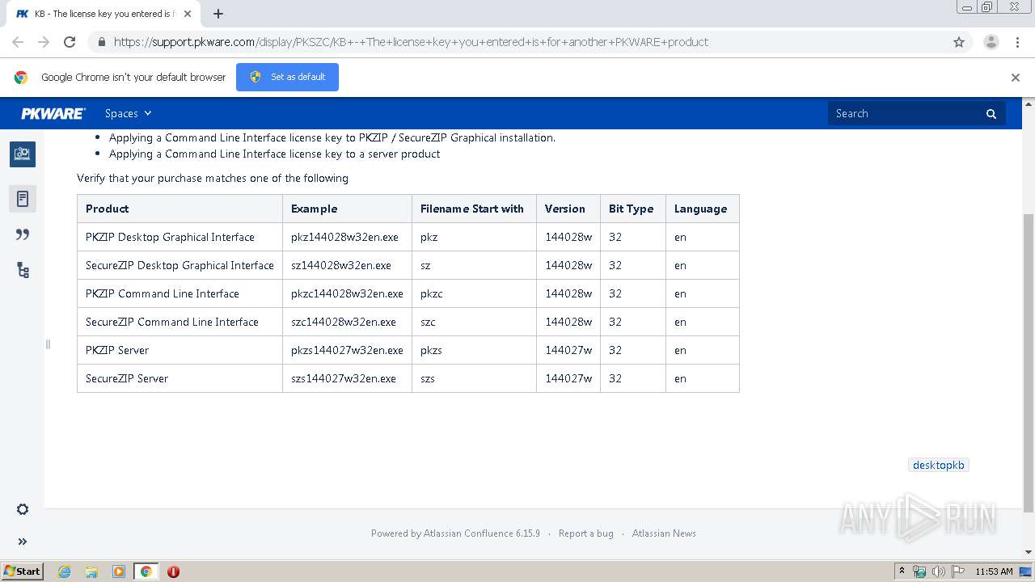Click the search magnifier icon
This screenshot has width=1035, height=582.
tap(991, 114)
